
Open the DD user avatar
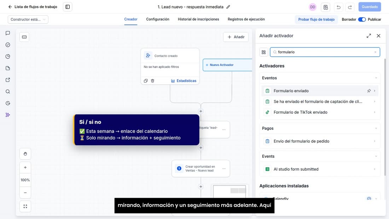click(313, 7)
